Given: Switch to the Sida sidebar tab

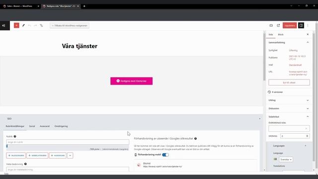Looking at the screenshot, I should pyautogui.click(x=271, y=34).
